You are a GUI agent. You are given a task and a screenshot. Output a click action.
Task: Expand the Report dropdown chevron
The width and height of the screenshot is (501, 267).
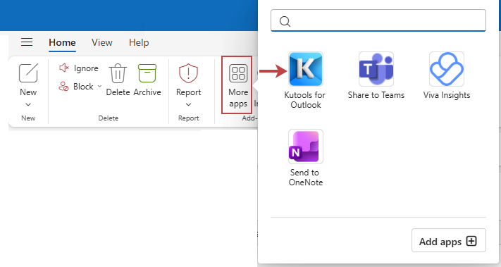[189, 104]
